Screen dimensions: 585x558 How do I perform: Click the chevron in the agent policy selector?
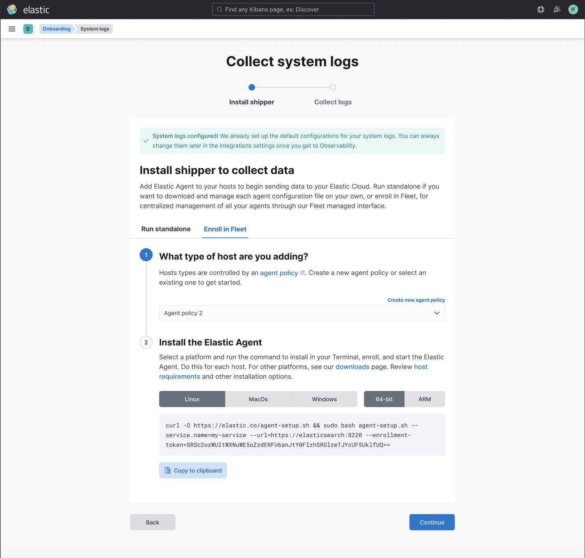(437, 313)
